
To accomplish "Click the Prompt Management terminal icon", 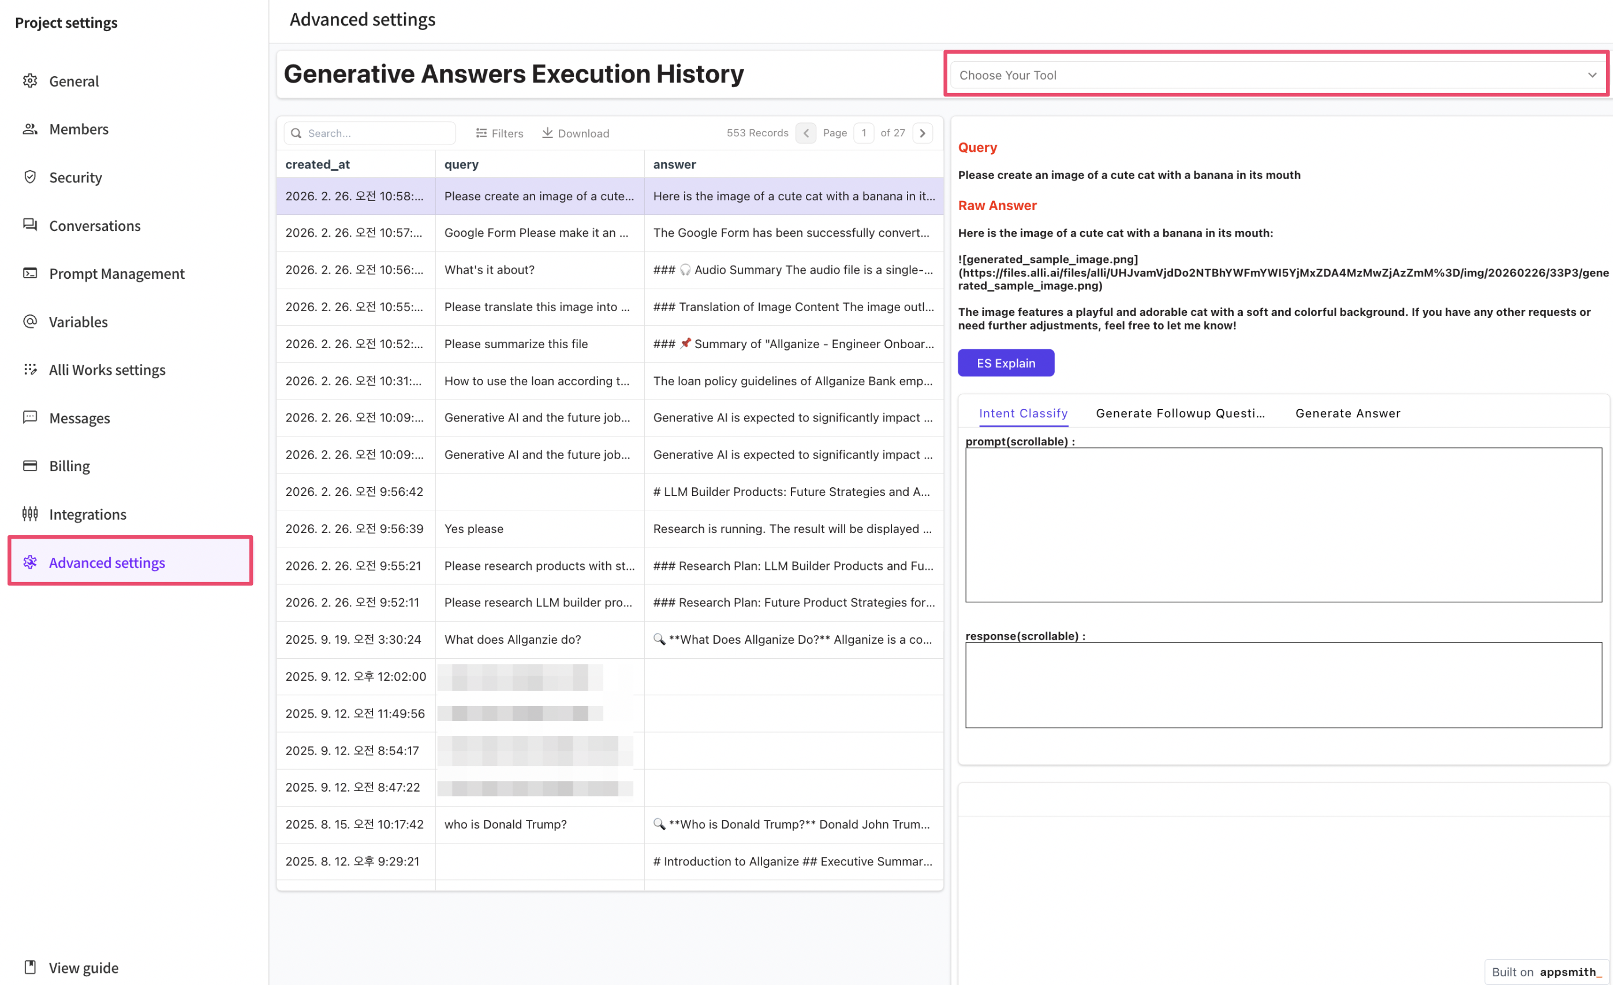I will click(x=30, y=273).
